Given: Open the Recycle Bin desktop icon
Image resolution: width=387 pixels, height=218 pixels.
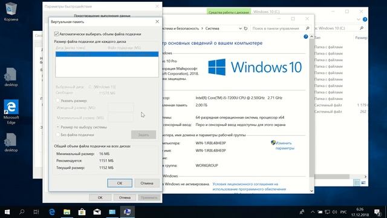Looking at the screenshot, I should 11,11.
